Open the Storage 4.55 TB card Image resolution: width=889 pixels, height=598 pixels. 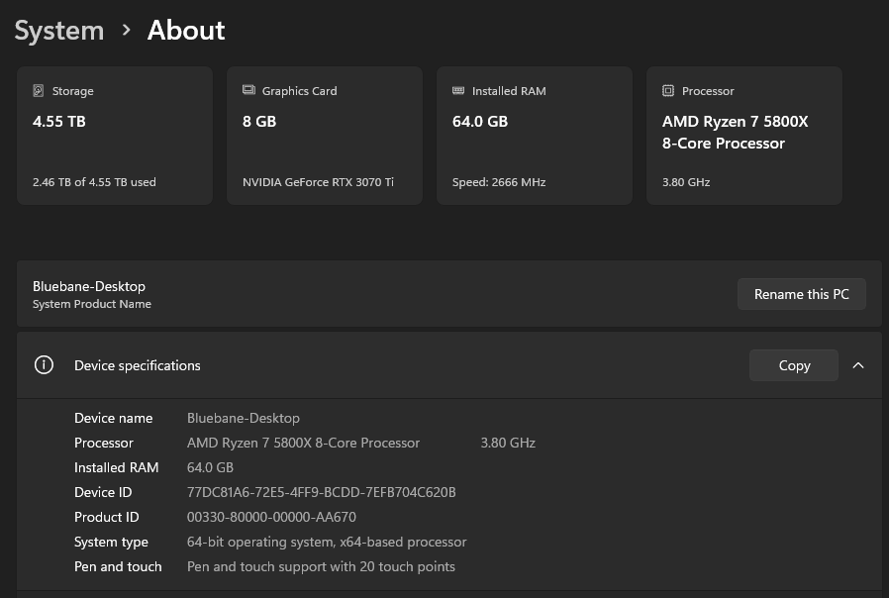point(115,136)
